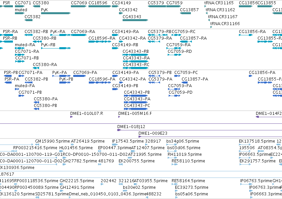Select transcript CG43343-RC
282x199 pixels.
point(135,68)
